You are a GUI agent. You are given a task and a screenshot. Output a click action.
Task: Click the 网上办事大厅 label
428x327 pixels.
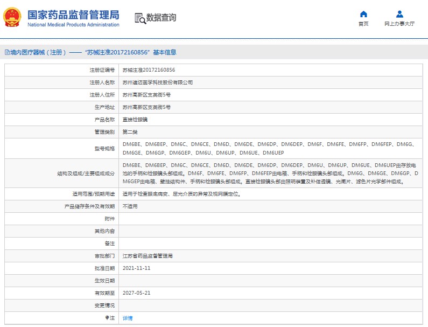399,24
